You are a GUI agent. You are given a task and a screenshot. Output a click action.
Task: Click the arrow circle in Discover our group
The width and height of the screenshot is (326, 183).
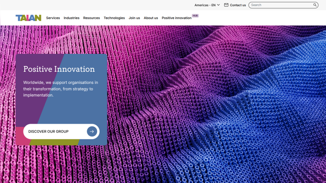[92, 131]
